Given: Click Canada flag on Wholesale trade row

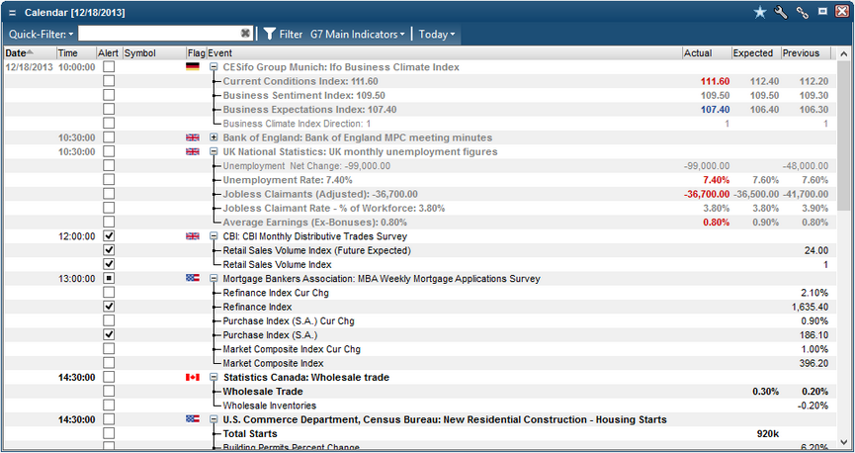Looking at the screenshot, I should tap(193, 377).
